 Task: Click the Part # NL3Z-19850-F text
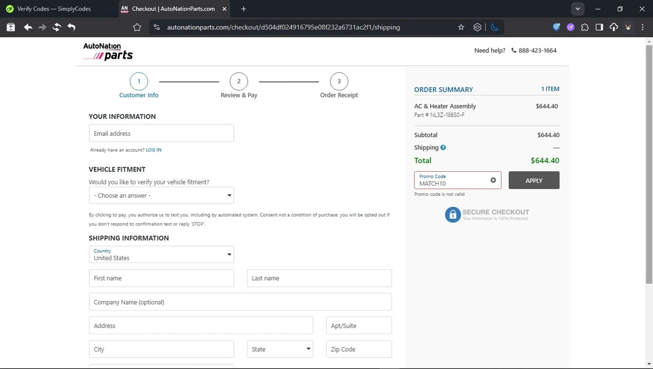[439, 115]
